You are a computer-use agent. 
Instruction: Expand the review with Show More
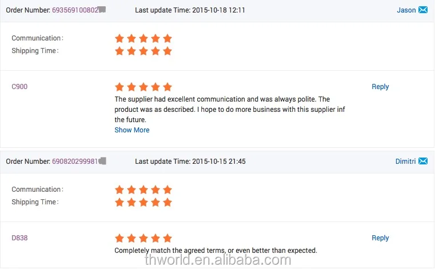pyautogui.click(x=132, y=130)
